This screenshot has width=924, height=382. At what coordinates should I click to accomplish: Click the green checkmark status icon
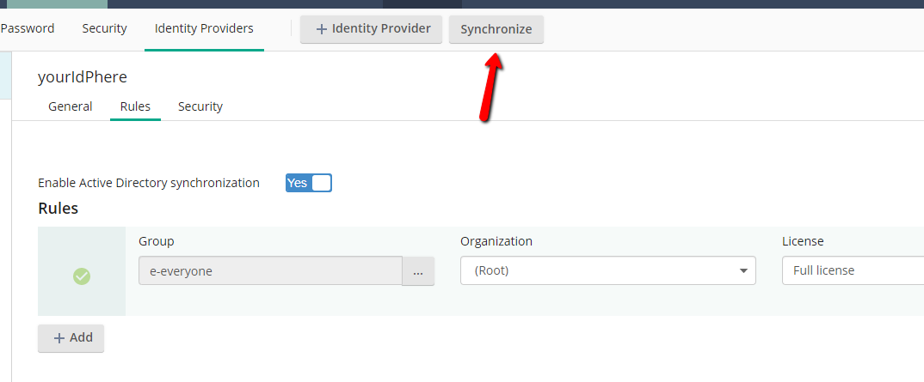pyautogui.click(x=82, y=276)
